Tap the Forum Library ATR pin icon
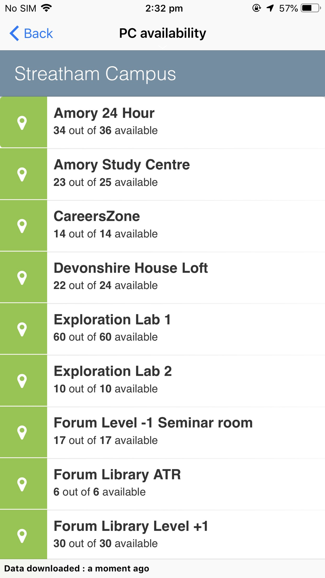 click(22, 484)
